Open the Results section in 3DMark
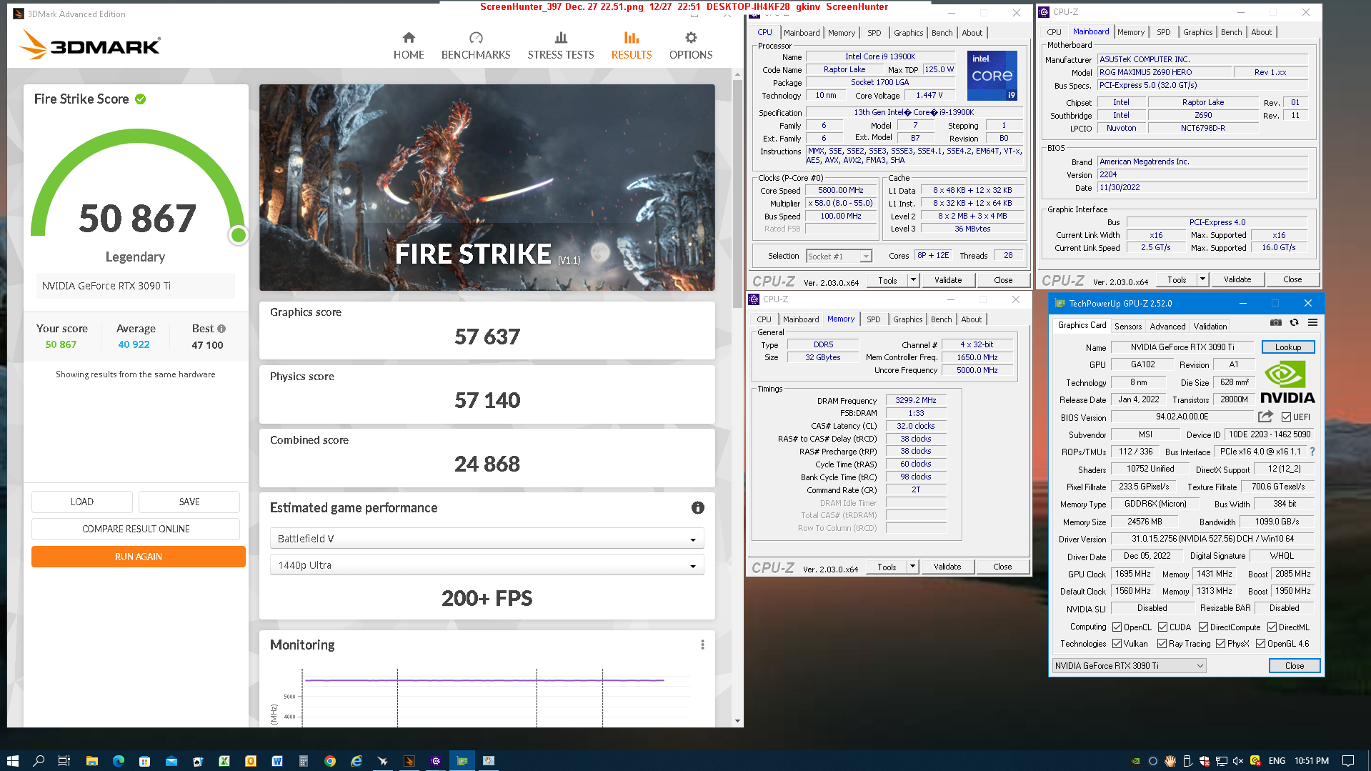This screenshot has width=1371, height=771. (632, 46)
